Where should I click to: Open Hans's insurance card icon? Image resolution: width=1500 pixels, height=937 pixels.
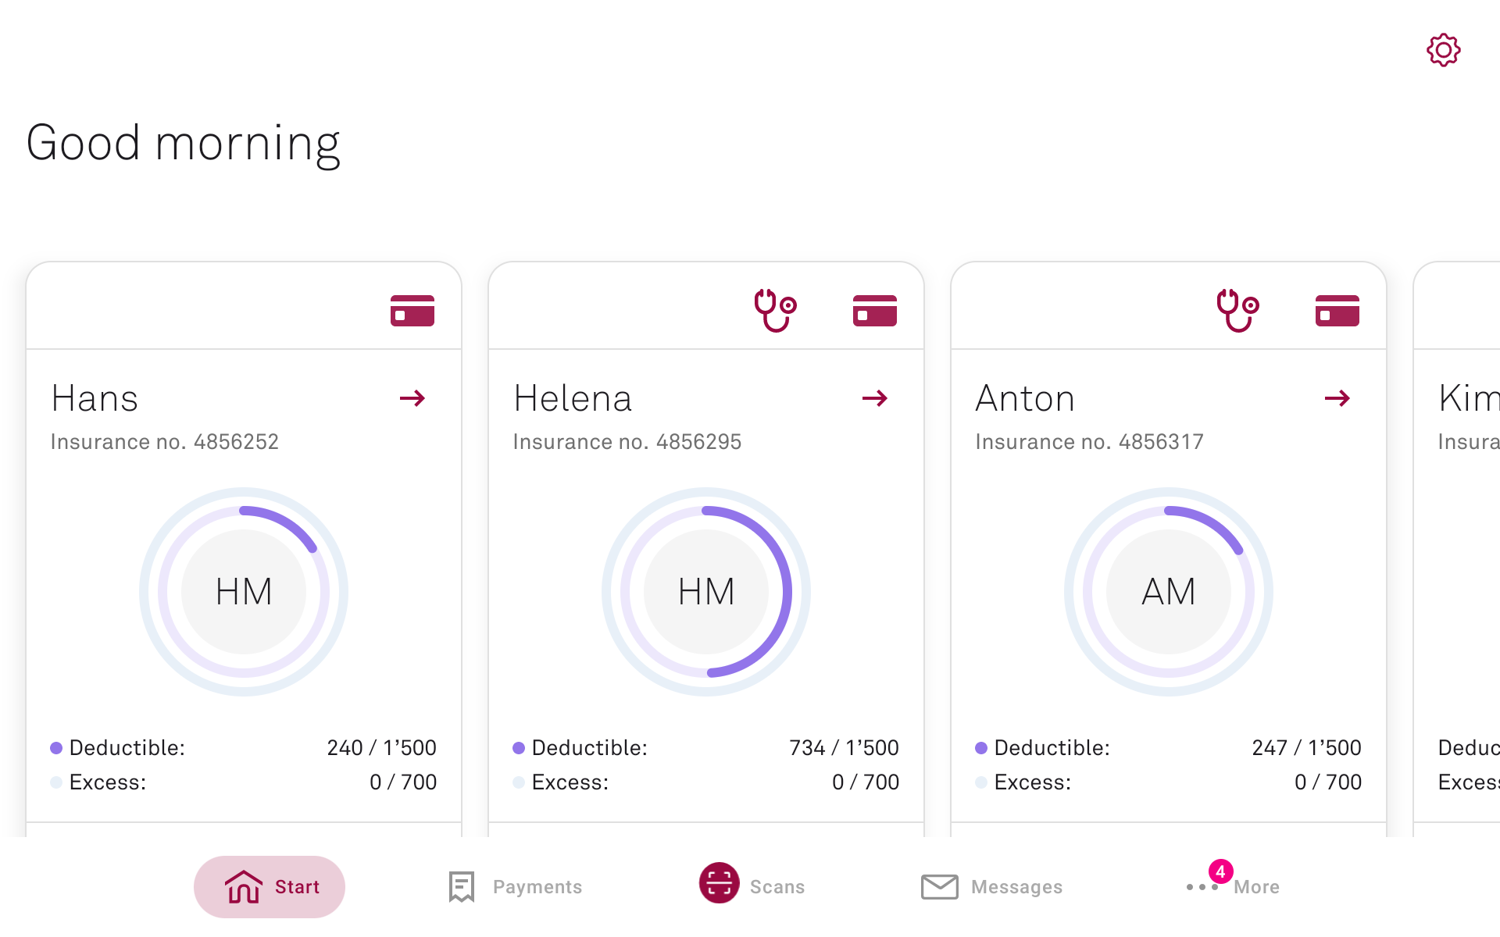(412, 311)
